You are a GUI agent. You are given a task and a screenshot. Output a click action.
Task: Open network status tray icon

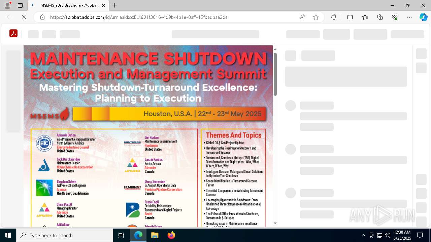coord(379,235)
